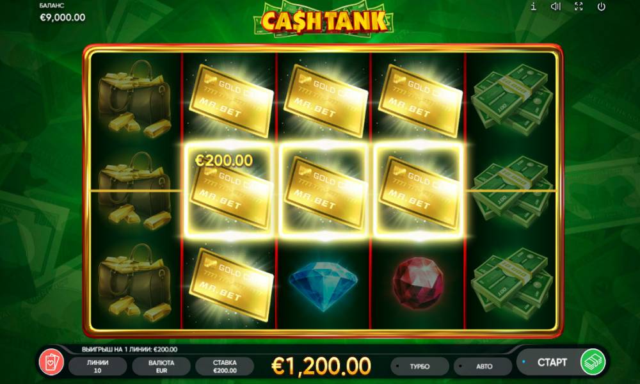The image size is (640, 384).
Task: Toggle Авто spin mode
Action: click(483, 366)
